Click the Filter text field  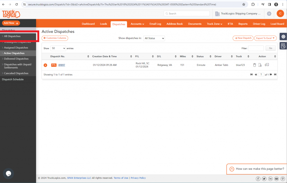coord(256,48)
